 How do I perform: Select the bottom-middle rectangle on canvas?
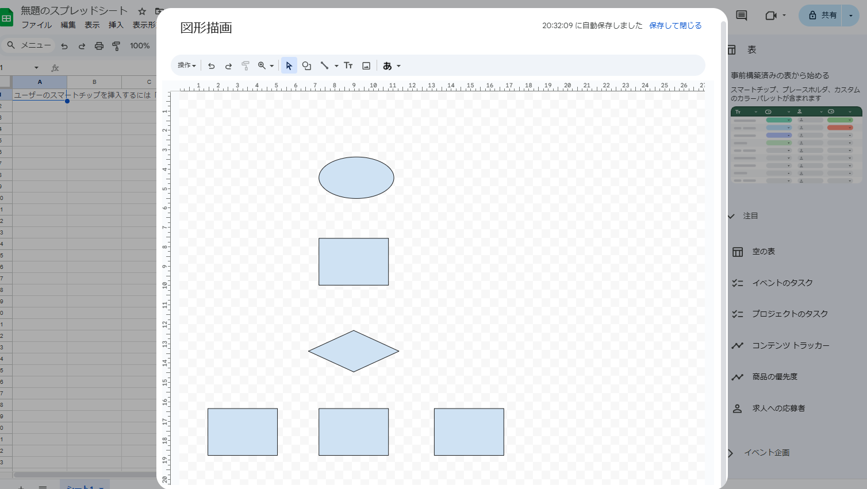[x=354, y=432]
